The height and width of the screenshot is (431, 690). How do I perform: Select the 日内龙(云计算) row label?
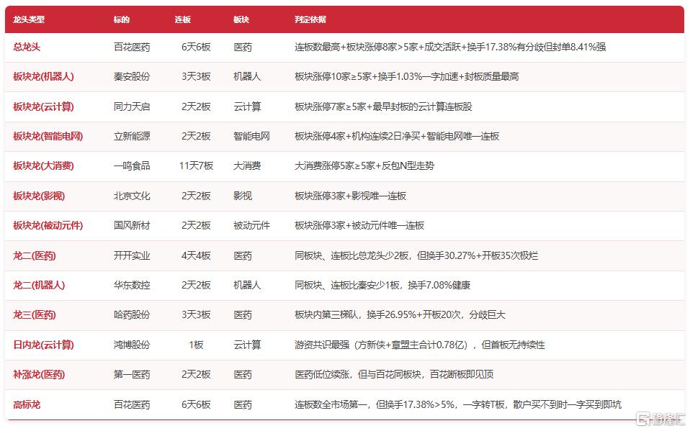click(x=43, y=345)
